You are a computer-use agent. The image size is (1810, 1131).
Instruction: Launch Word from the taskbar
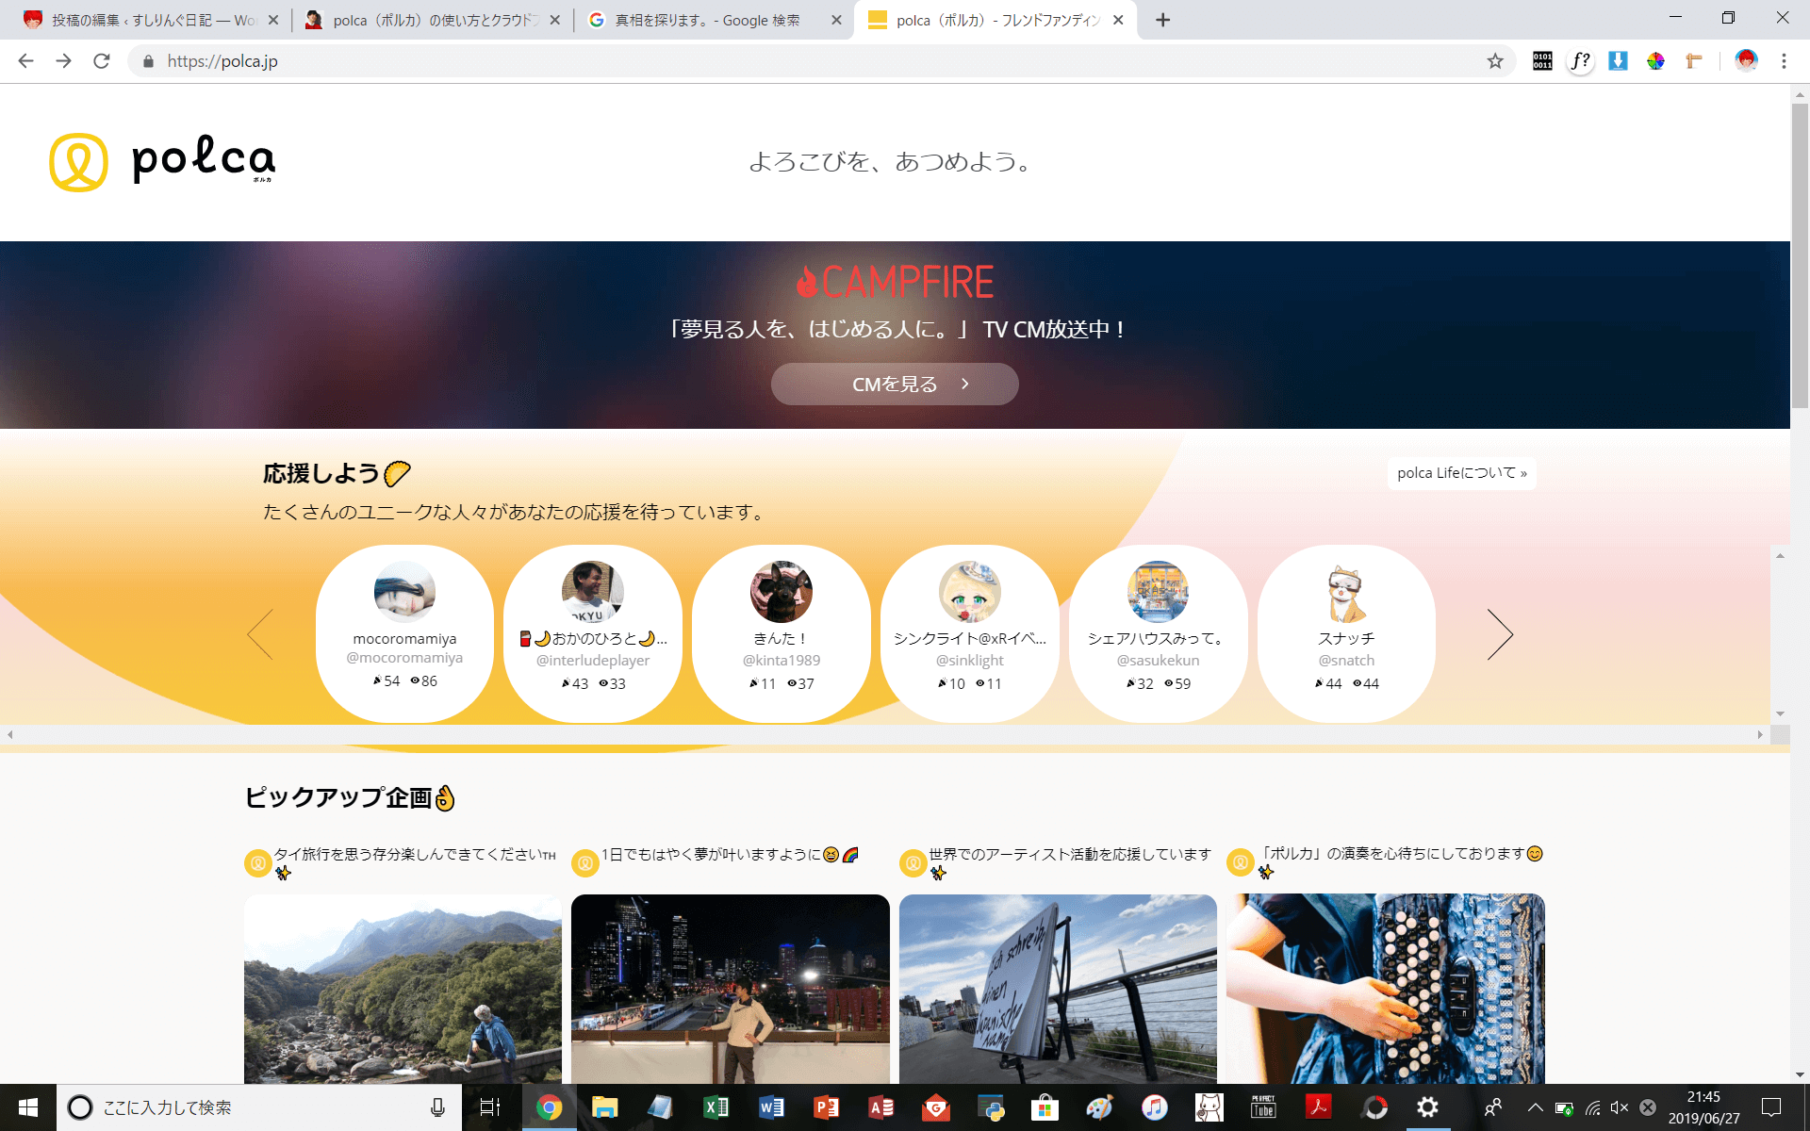coord(771,1107)
